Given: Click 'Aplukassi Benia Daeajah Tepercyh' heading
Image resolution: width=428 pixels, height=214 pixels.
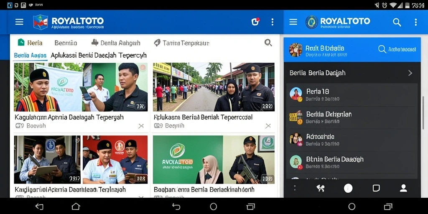Looking at the screenshot, I should tap(99, 56).
